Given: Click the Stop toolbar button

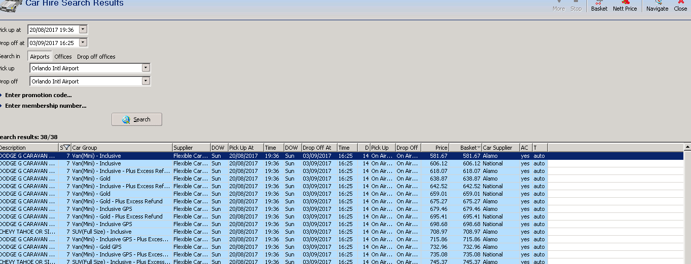Looking at the screenshot, I should [576, 6].
